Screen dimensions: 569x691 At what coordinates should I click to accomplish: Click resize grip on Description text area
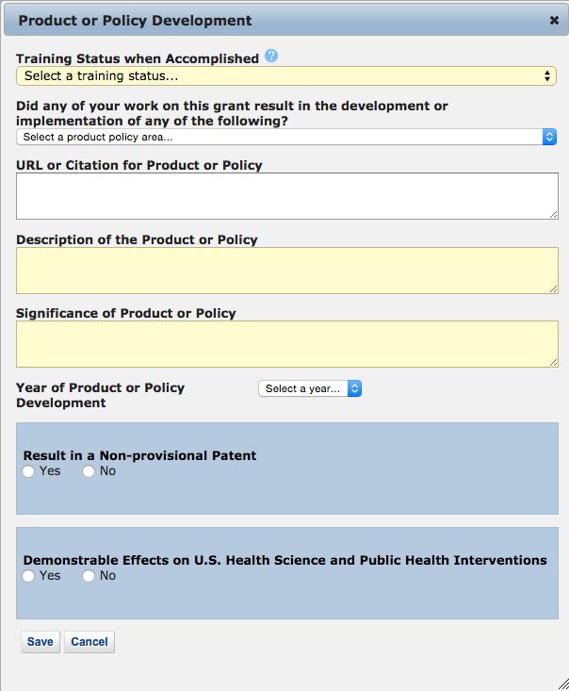click(x=553, y=288)
